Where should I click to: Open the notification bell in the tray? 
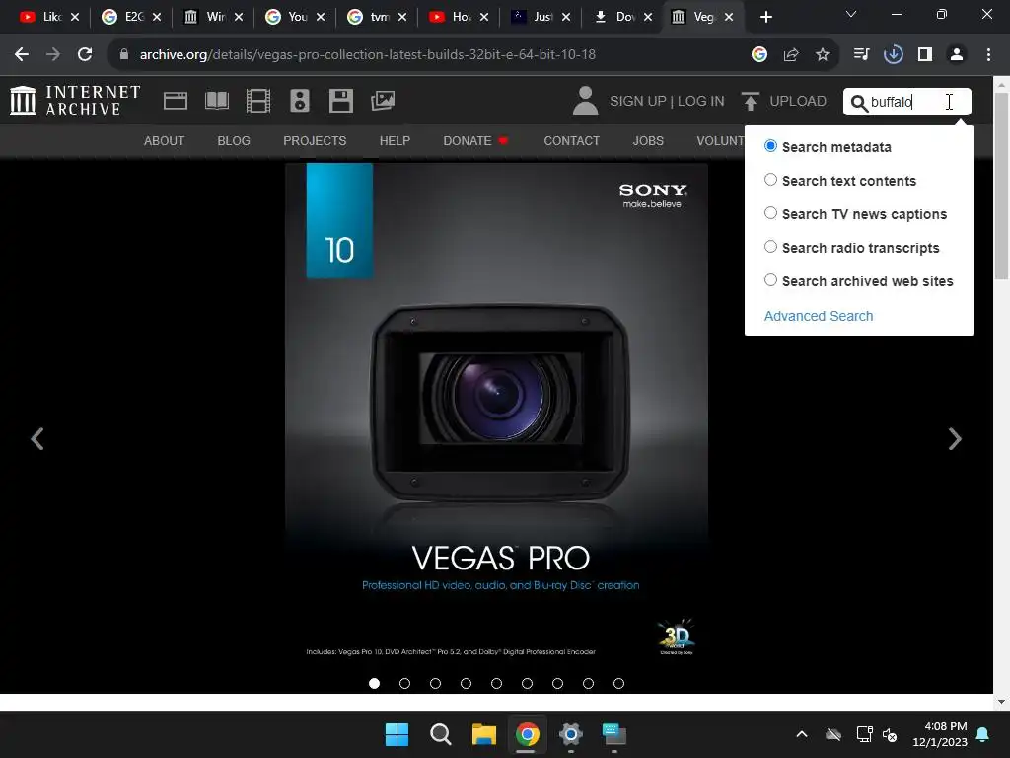click(983, 734)
